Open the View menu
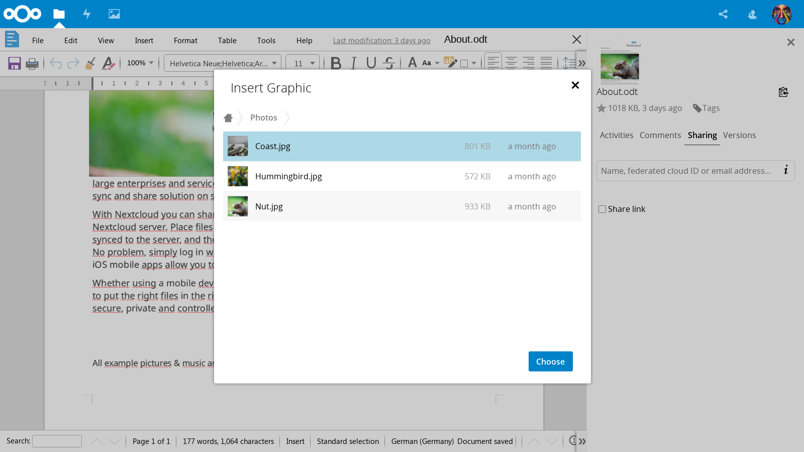The height and width of the screenshot is (452, 804). click(x=106, y=41)
